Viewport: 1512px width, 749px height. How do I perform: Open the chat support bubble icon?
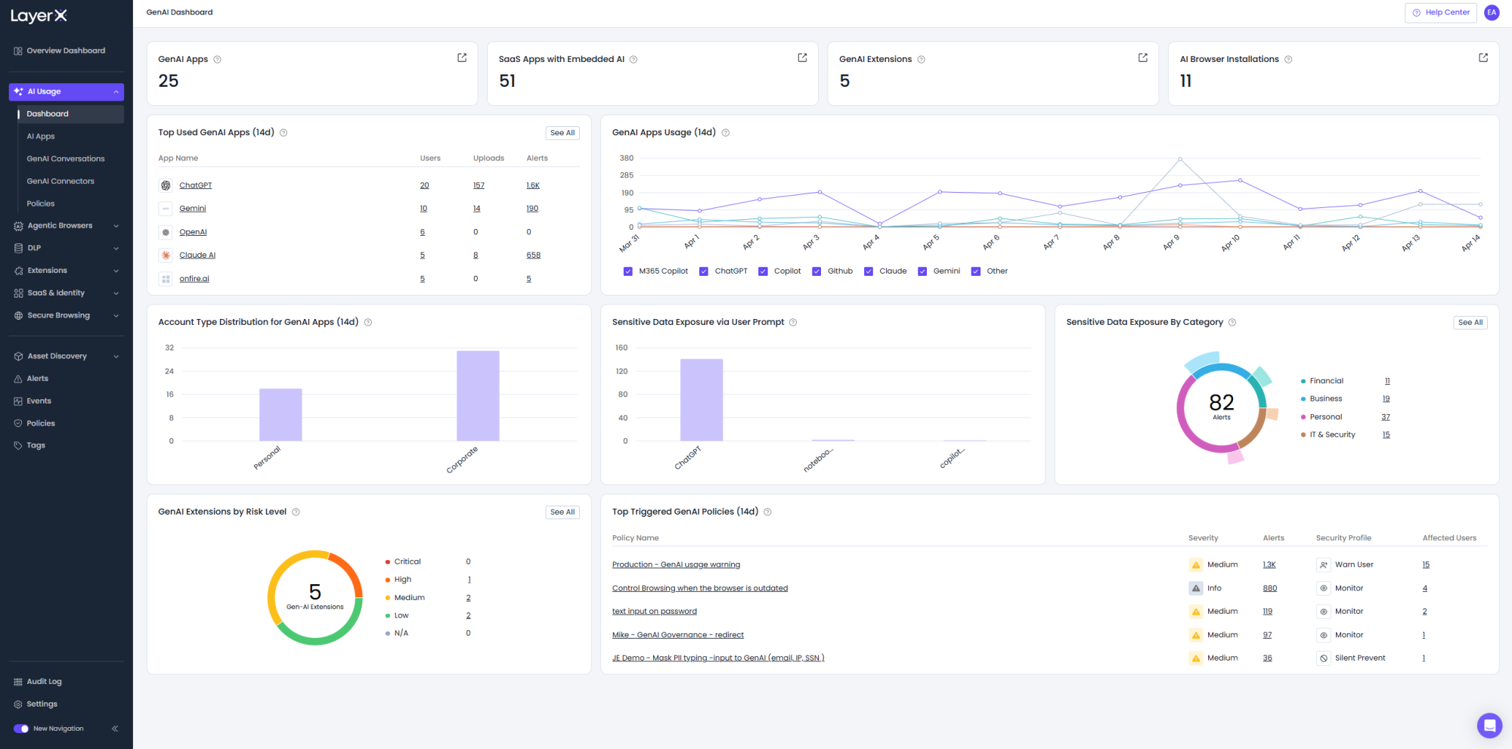tap(1489, 726)
